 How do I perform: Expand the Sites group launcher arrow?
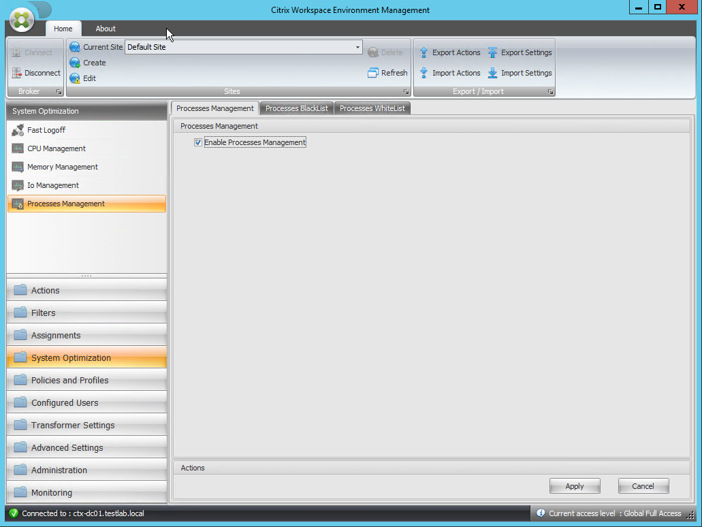tap(406, 92)
